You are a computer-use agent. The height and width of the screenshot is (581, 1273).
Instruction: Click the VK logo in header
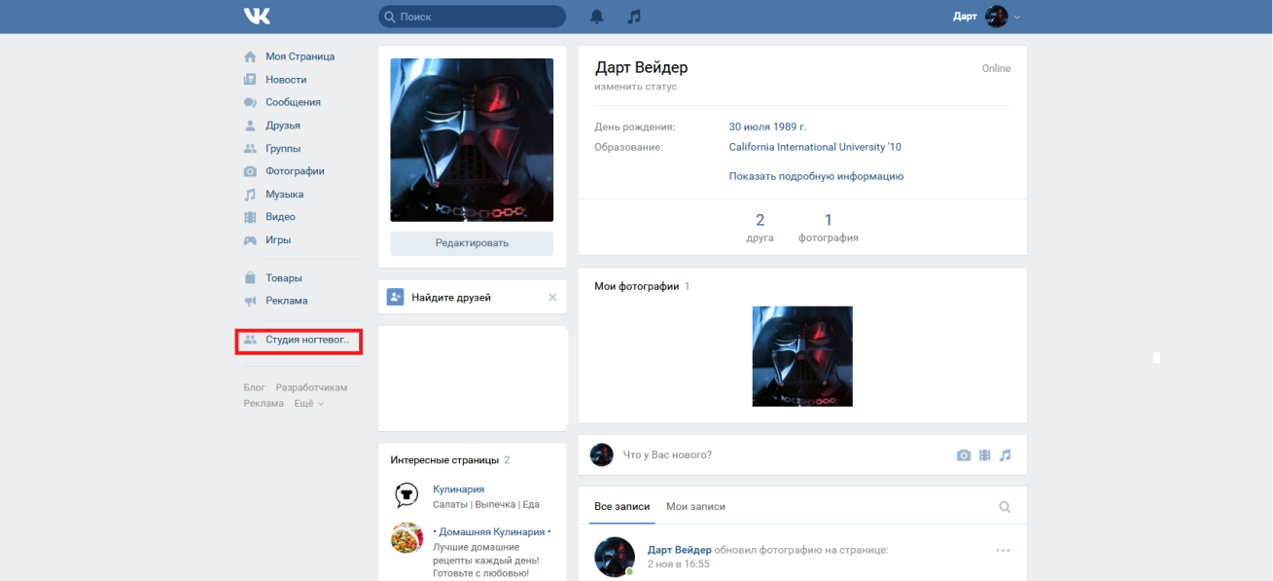click(257, 17)
